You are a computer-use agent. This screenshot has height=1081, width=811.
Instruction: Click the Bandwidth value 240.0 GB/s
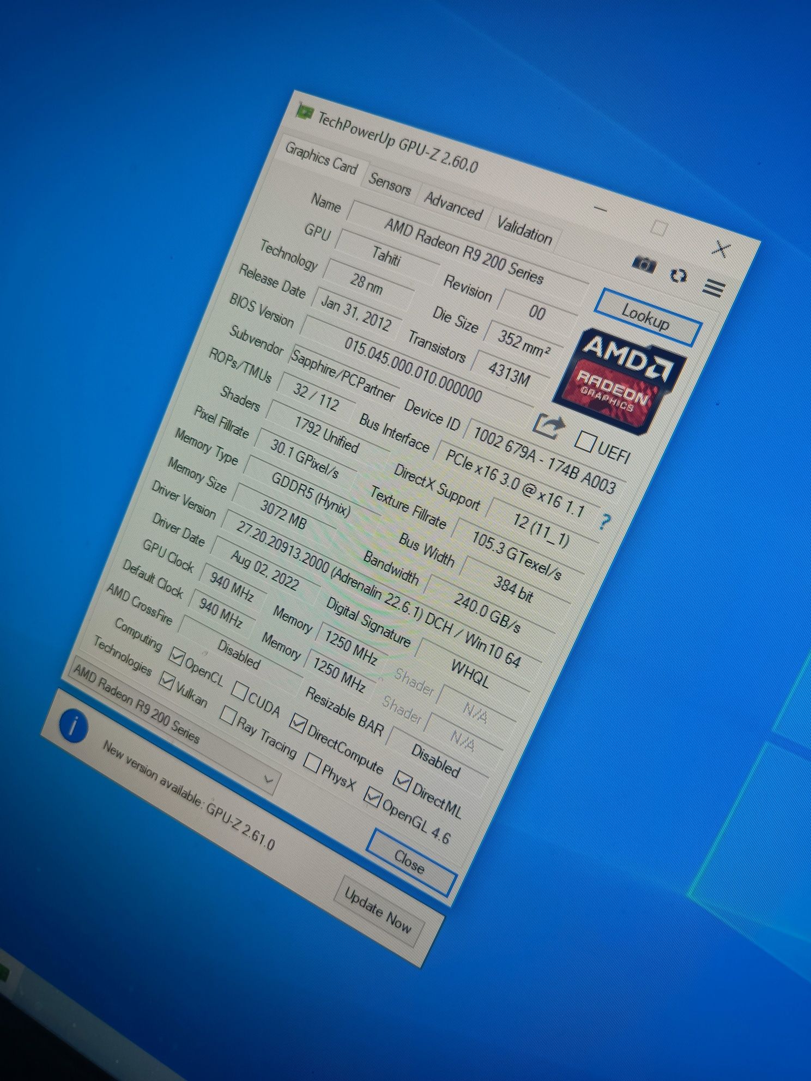(487, 613)
